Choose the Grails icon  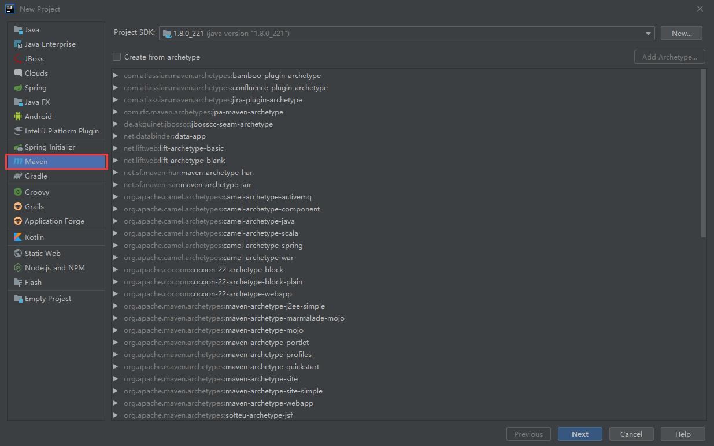[18, 207]
